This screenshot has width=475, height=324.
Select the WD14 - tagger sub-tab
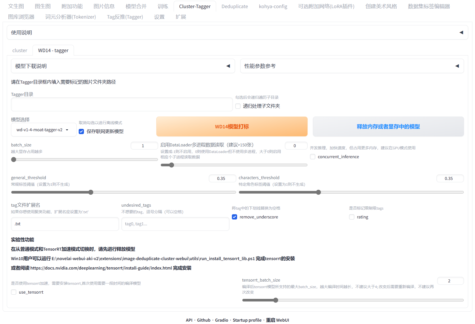click(53, 50)
